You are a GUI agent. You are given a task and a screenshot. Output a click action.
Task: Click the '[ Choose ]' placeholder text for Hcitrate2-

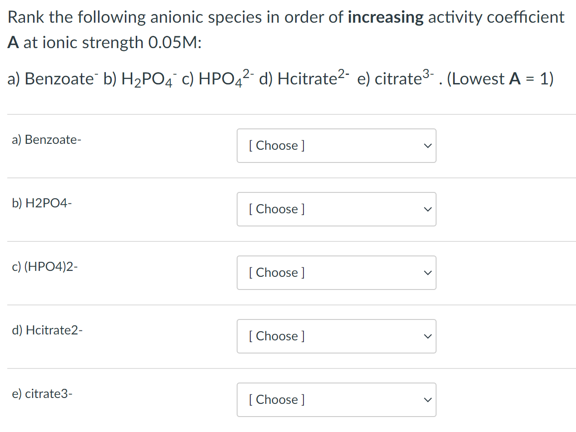276,336
